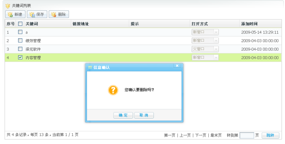Click 添加时间 value in 绩效管理 row

click(260, 41)
